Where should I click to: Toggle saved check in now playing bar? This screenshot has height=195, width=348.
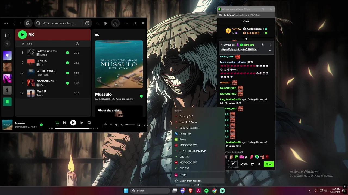[41, 125]
